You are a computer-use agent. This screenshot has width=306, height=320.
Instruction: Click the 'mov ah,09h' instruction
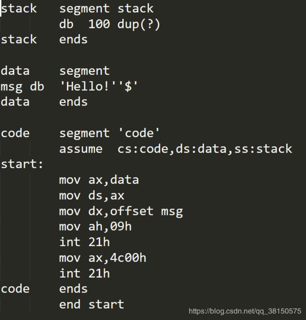click(x=95, y=227)
